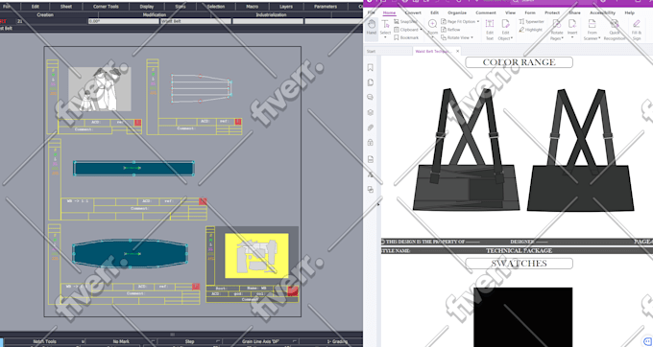Expand the Edit Object dropdown arrow
This screenshot has height=347, width=653.
click(x=512, y=38)
